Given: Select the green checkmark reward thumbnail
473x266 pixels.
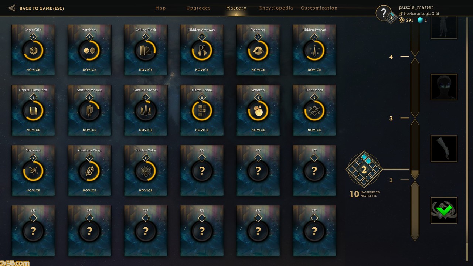Looking at the screenshot, I should (x=444, y=210).
